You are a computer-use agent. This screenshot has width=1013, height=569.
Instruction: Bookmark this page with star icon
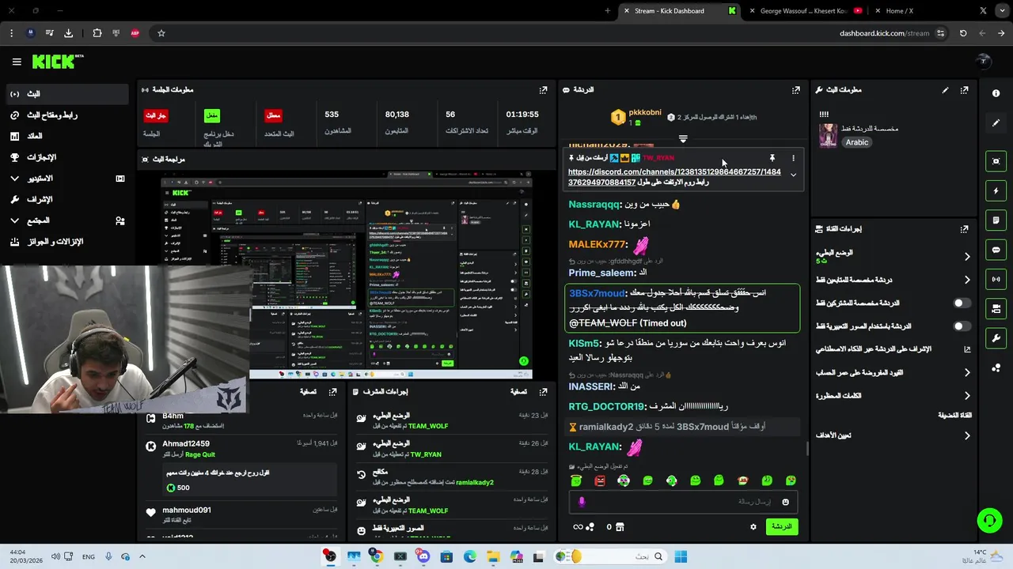click(161, 33)
